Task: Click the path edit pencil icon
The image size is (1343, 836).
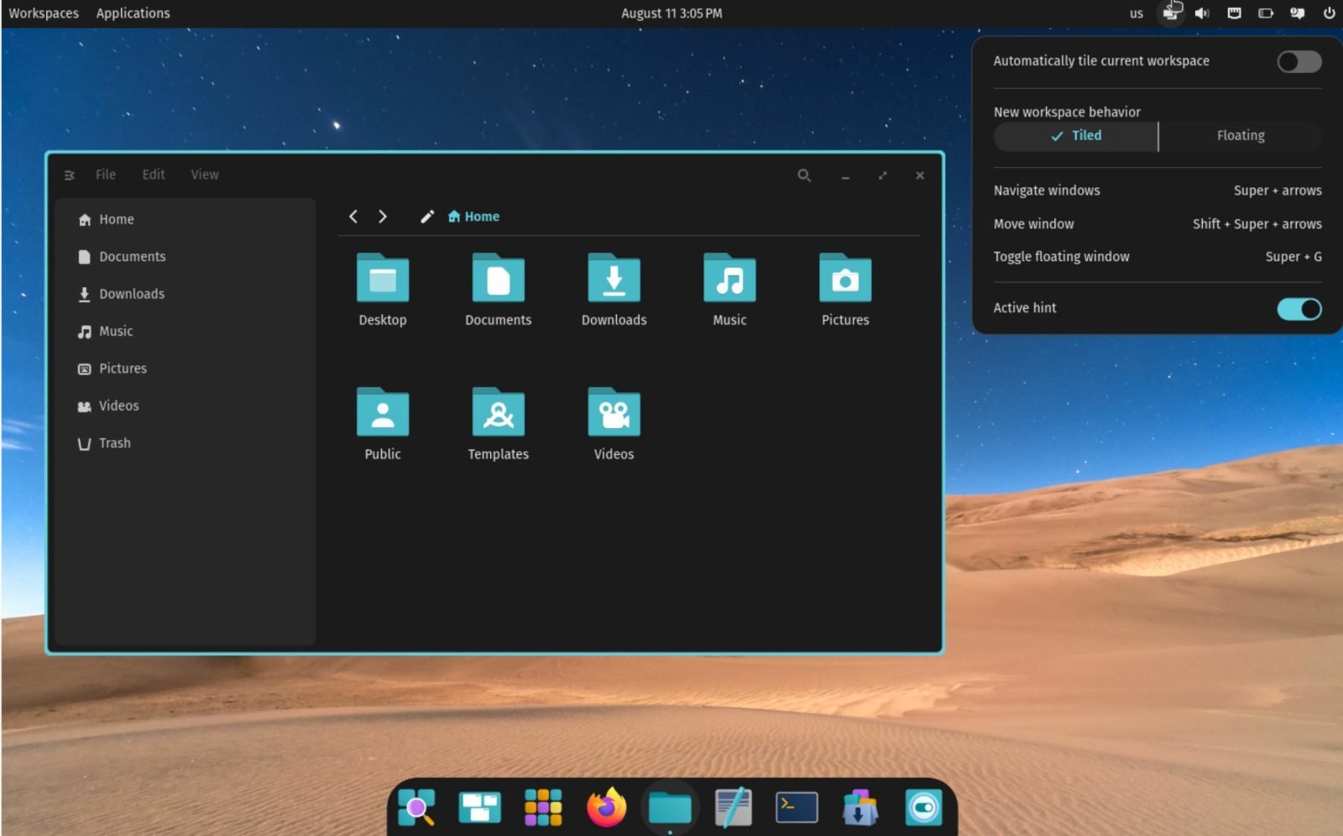Action: click(x=427, y=216)
